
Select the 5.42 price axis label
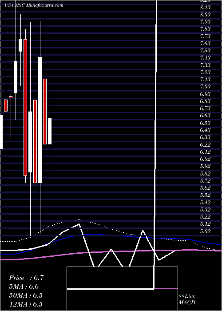(206, 202)
